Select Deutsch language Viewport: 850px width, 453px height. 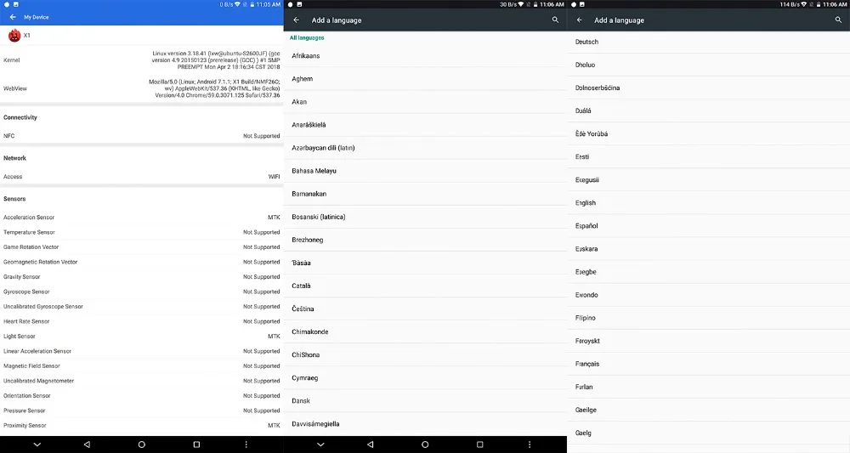point(709,42)
